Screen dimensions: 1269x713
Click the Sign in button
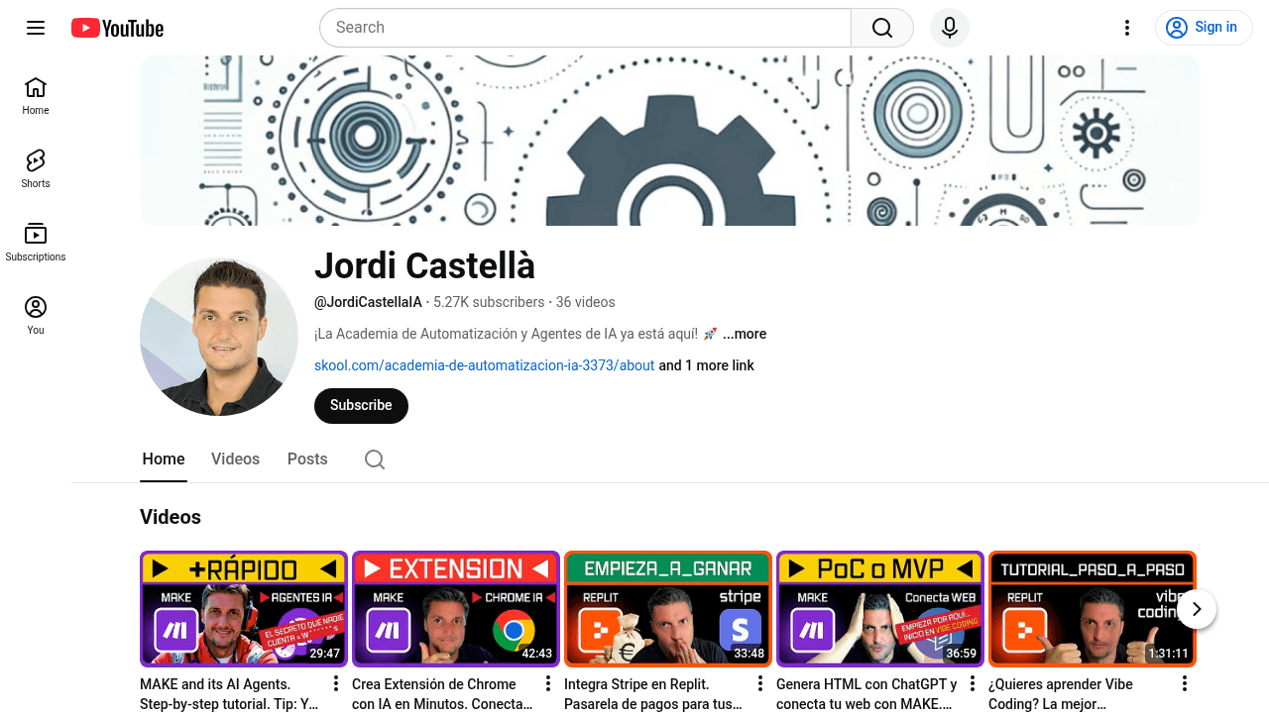1204,28
